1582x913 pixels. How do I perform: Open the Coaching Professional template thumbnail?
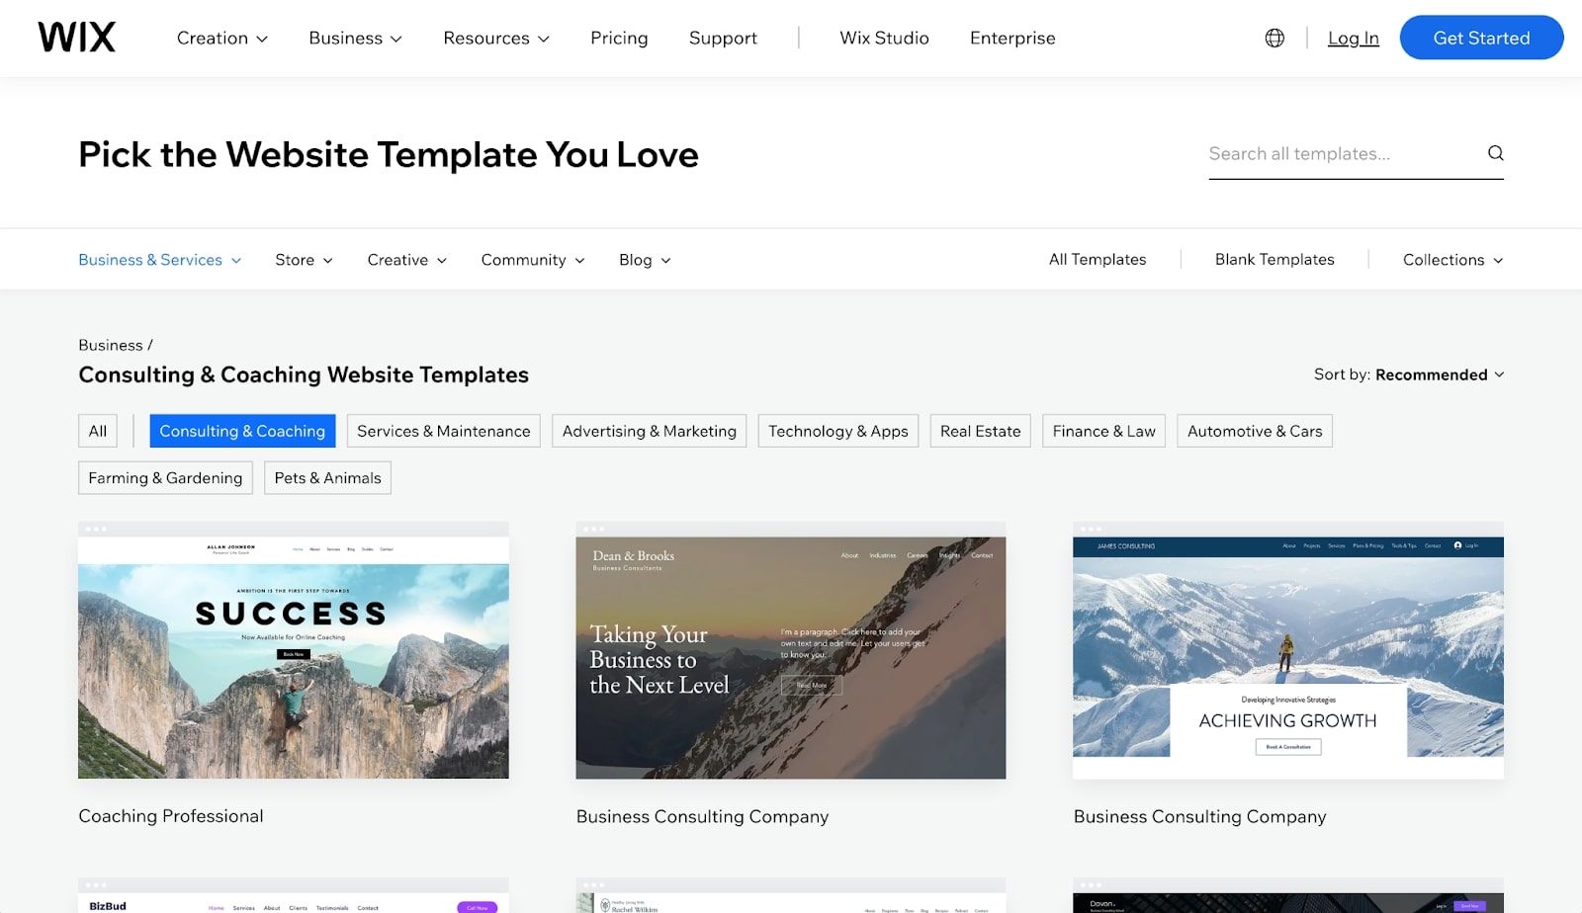click(x=294, y=652)
